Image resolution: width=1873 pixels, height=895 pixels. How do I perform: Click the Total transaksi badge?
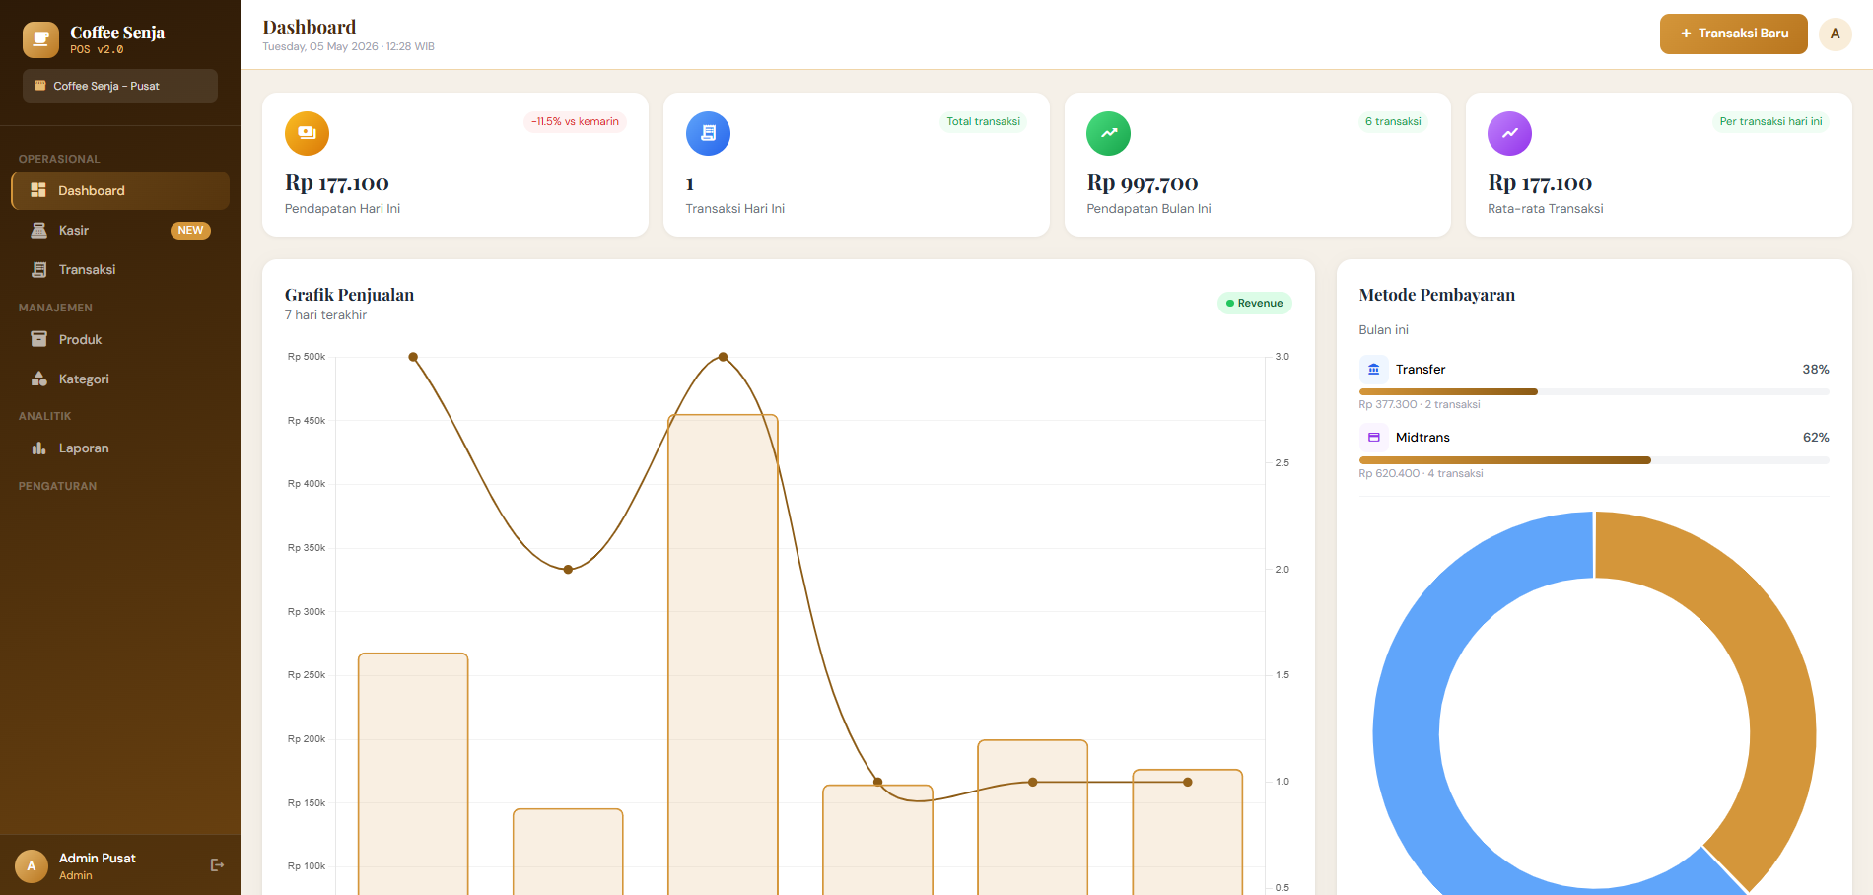click(984, 121)
